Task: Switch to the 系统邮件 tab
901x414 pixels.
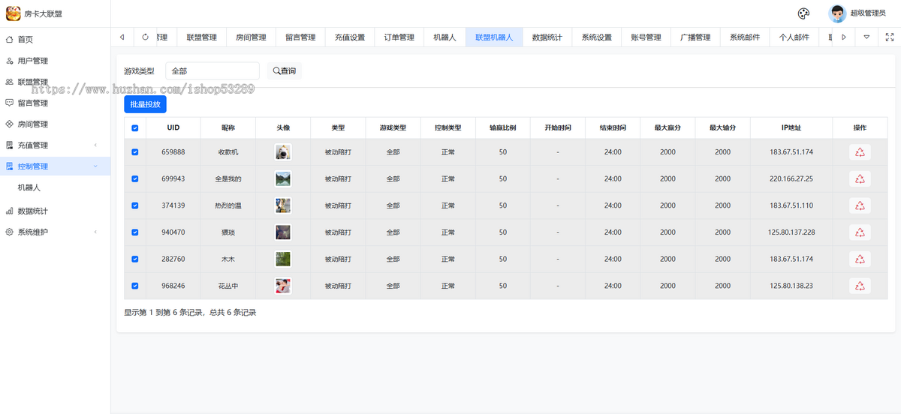Action: (x=745, y=37)
